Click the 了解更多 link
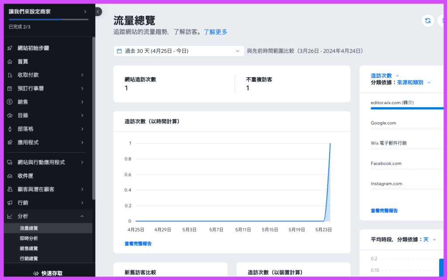This screenshot has height=280, width=447. [215, 32]
